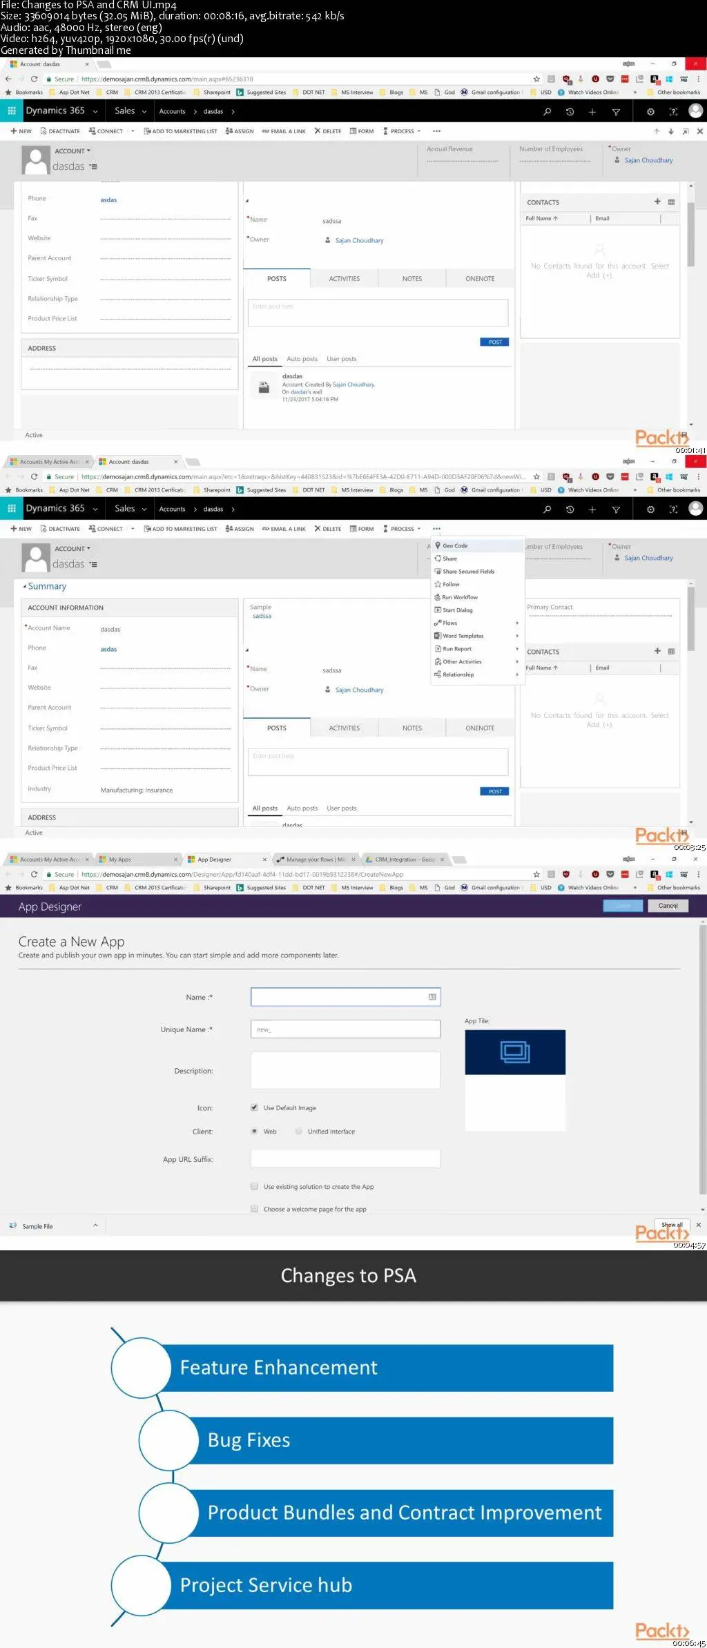707x1648 pixels.
Task: Select the Unified Interface radio button
Action: coord(298,1131)
